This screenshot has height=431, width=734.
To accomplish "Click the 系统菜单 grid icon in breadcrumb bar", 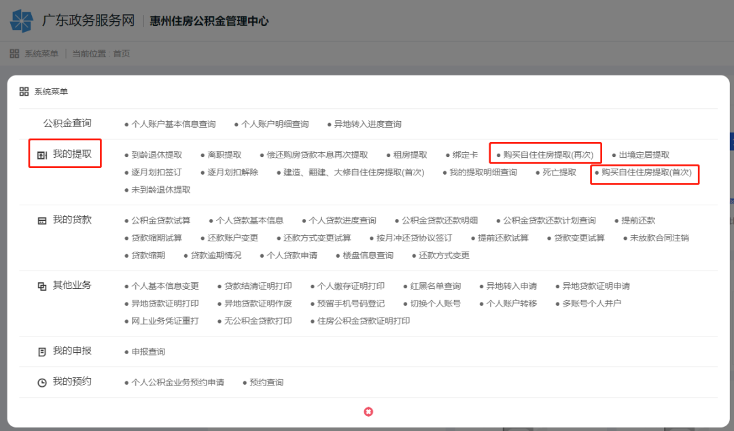I will coord(14,54).
